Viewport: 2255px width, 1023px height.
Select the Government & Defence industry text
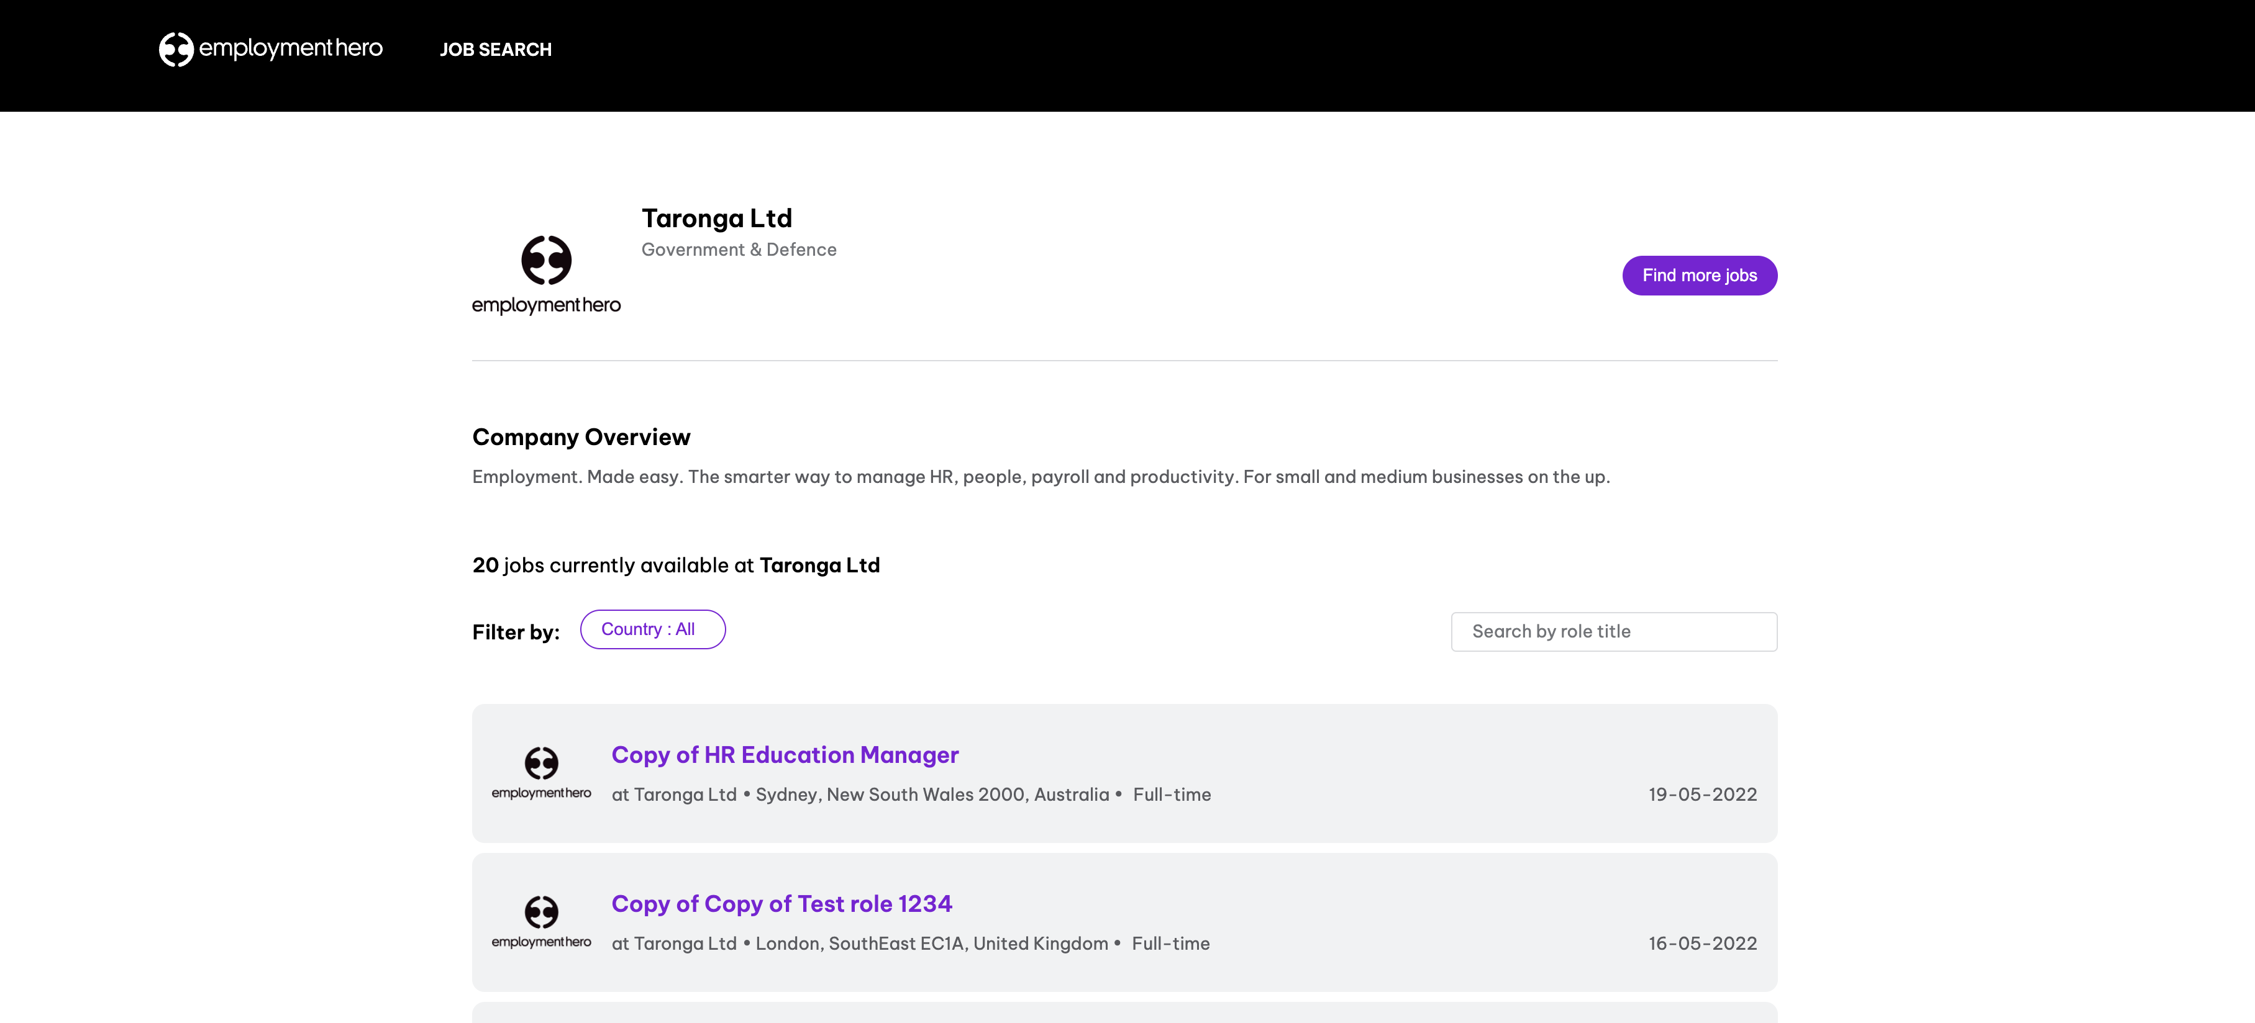[739, 250]
